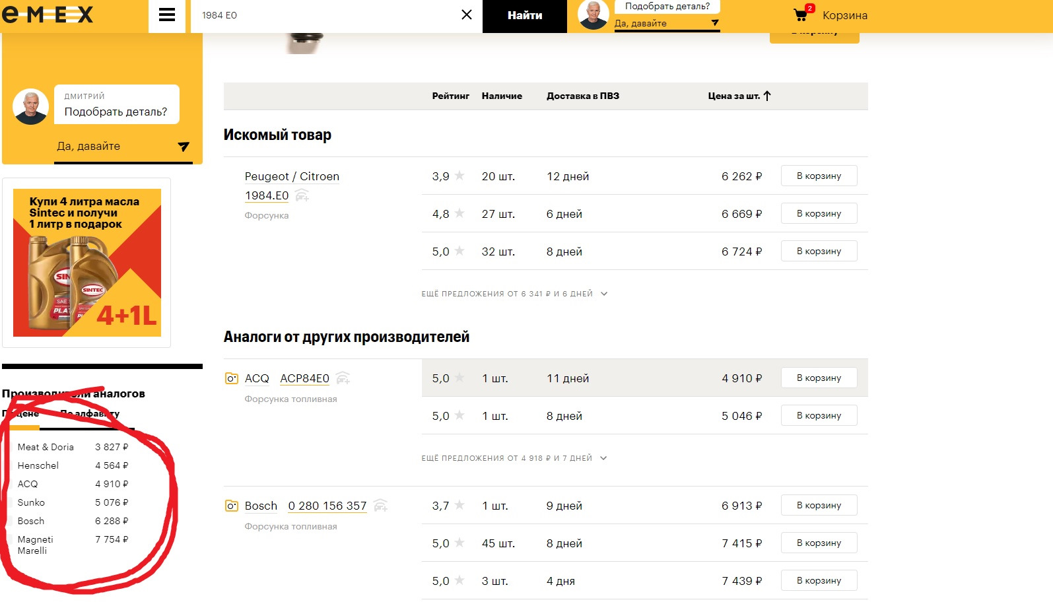Add the 6 262 ₽ offer to cart
Screen dimensions: 1053x608
[x=819, y=176]
